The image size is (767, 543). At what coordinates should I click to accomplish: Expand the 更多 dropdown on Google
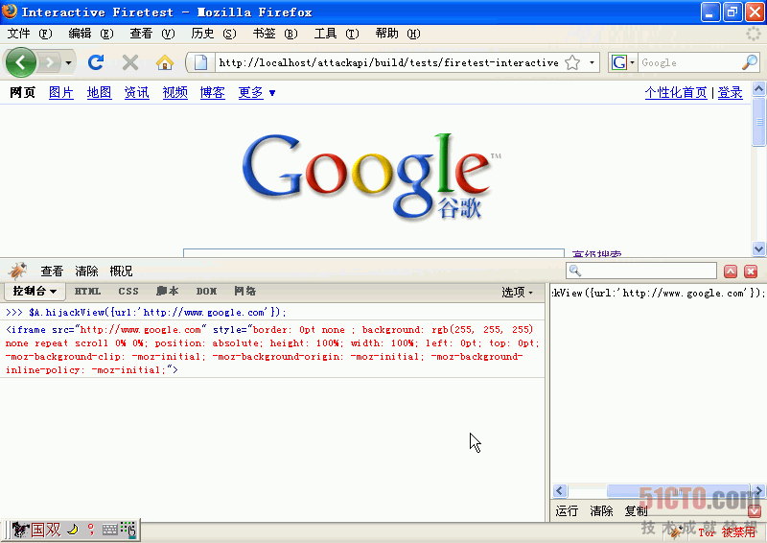point(256,92)
